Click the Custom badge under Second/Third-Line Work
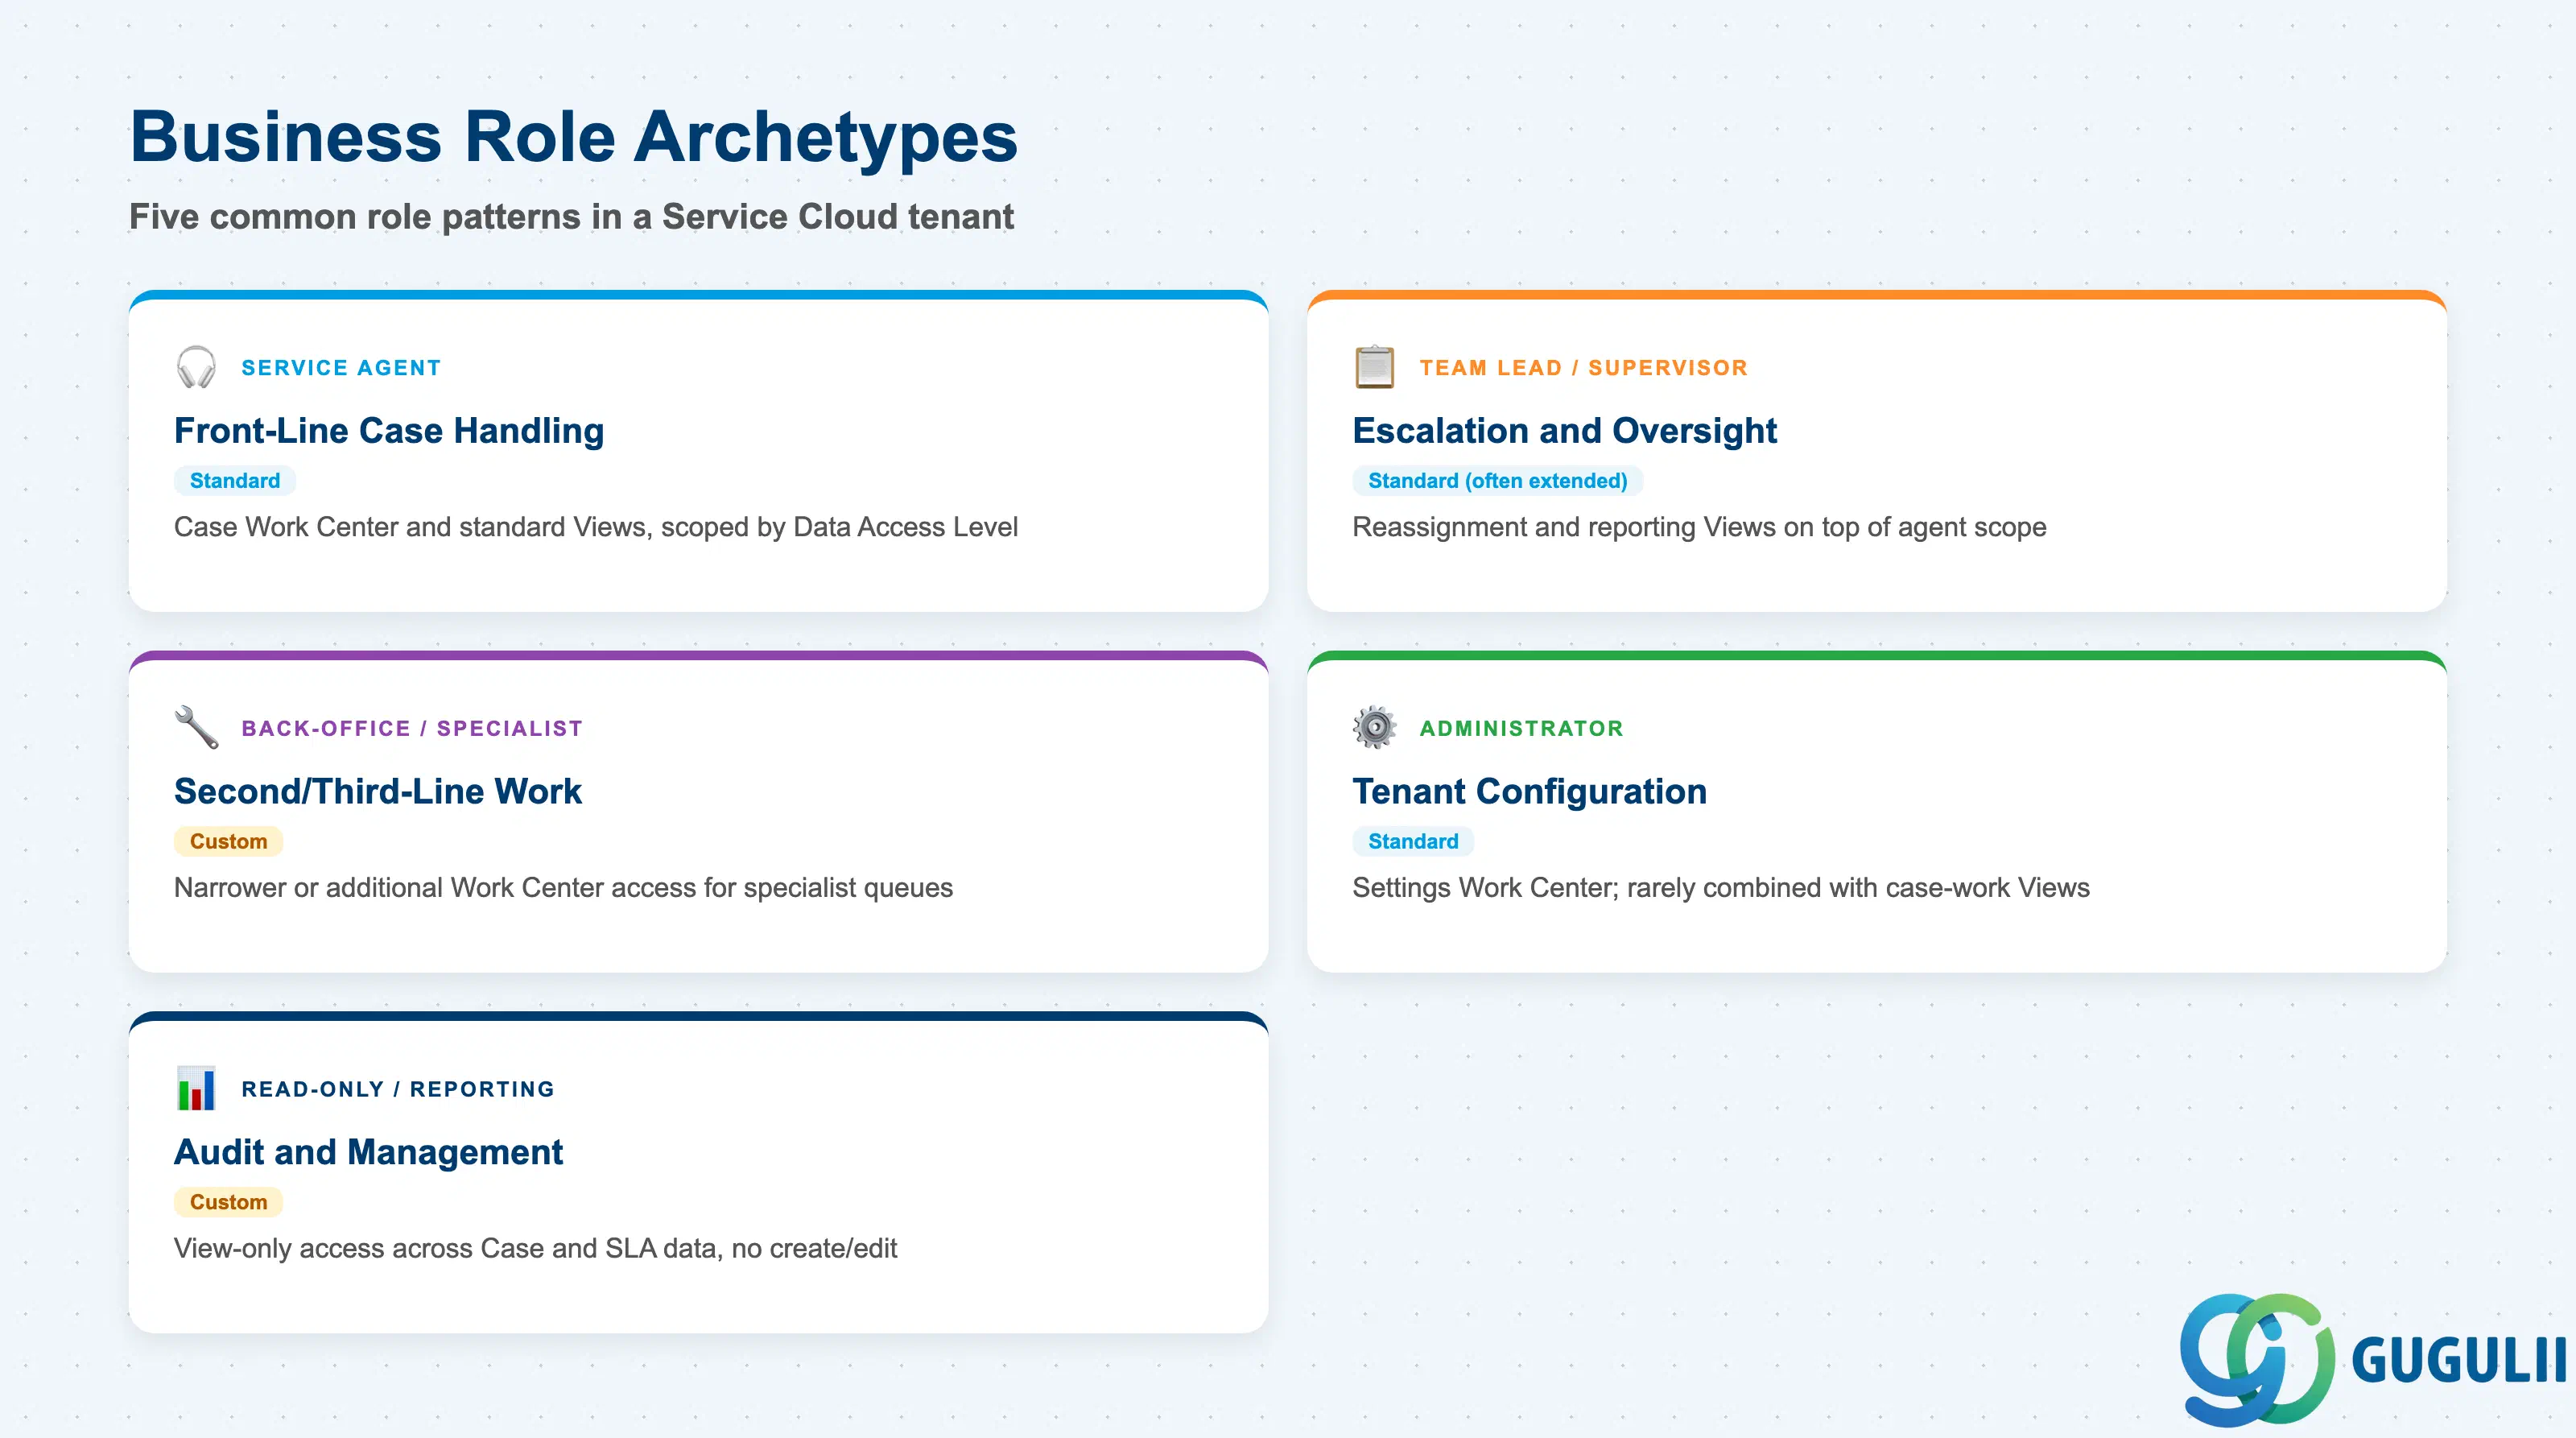Screen dimensions: 2576x1438 click(x=229, y=841)
